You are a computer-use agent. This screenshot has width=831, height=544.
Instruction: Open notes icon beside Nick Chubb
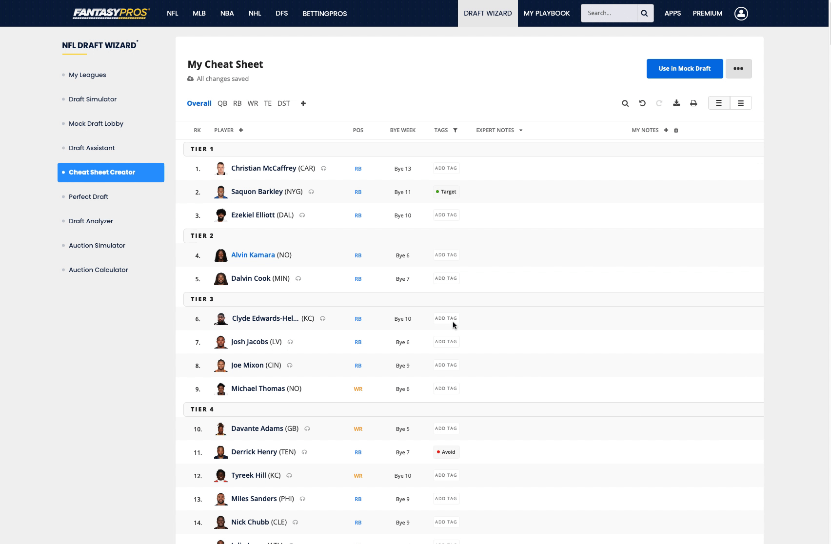pyautogui.click(x=295, y=523)
